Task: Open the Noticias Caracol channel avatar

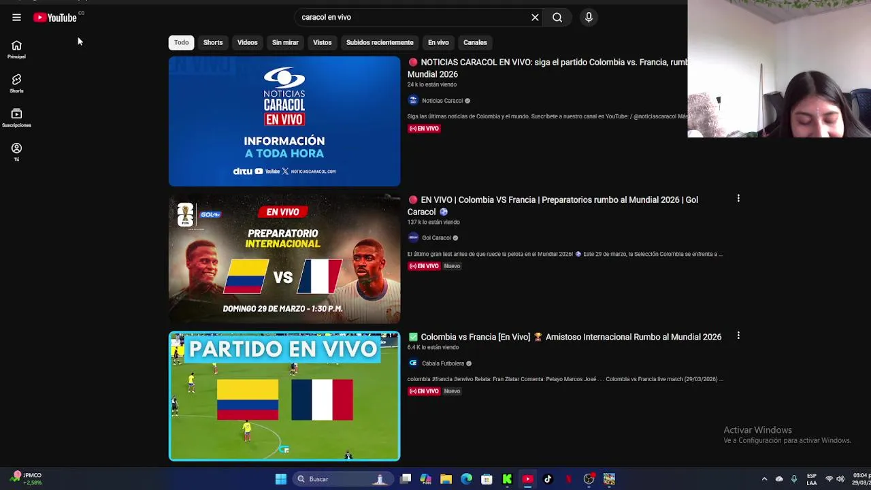Action: point(412,101)
